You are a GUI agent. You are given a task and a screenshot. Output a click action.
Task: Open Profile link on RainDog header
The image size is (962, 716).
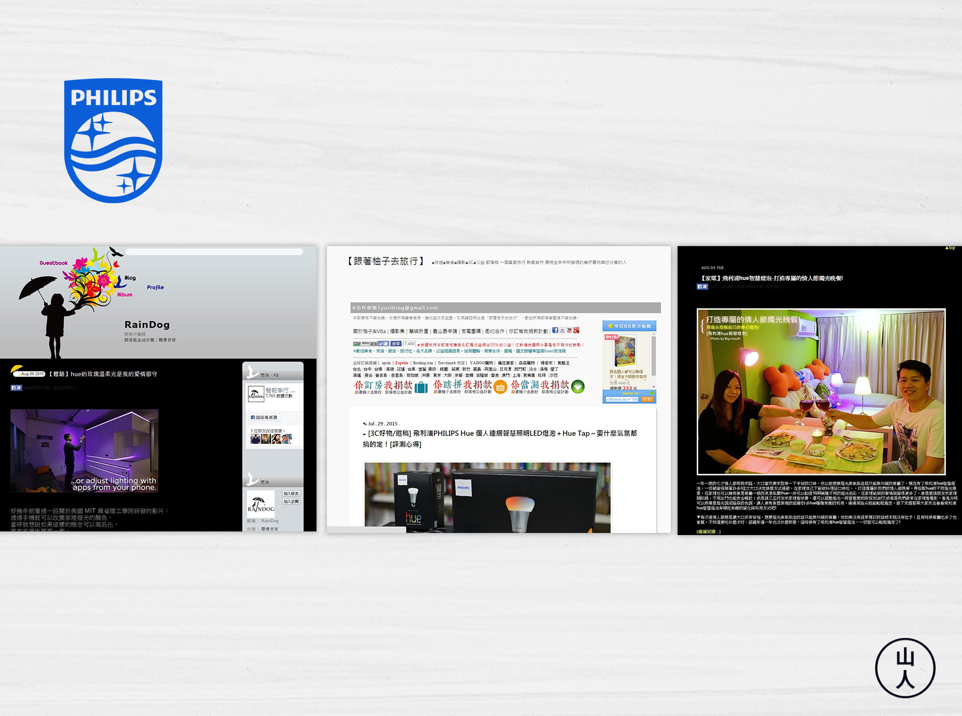[x=155, y=287]
